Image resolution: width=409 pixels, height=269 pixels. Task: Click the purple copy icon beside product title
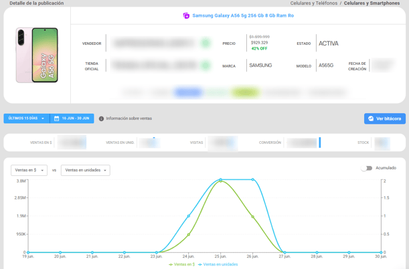click(x=186, y=15)
